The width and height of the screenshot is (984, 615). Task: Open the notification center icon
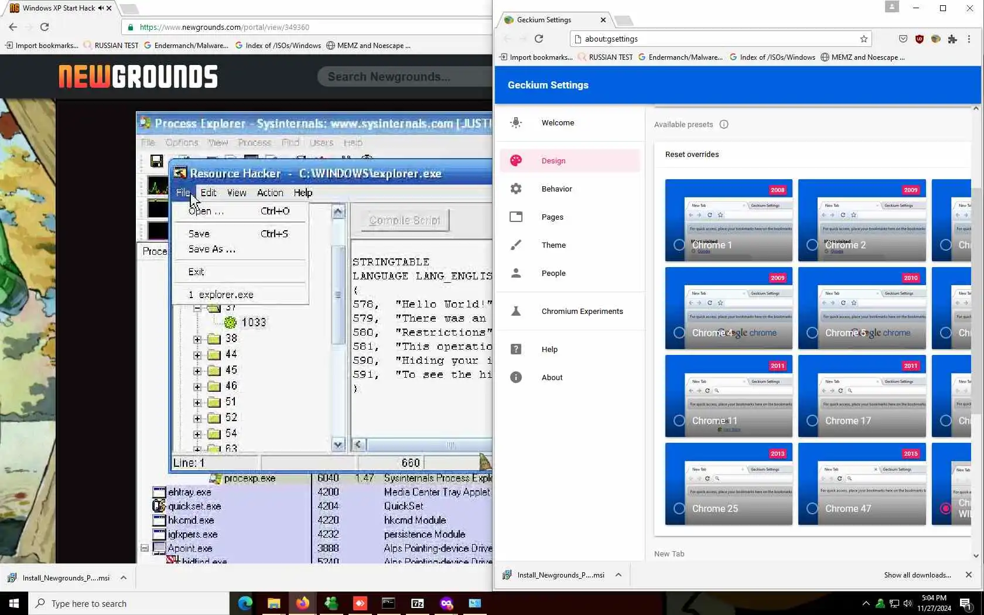pyautogui.click(x=965, y=603)
